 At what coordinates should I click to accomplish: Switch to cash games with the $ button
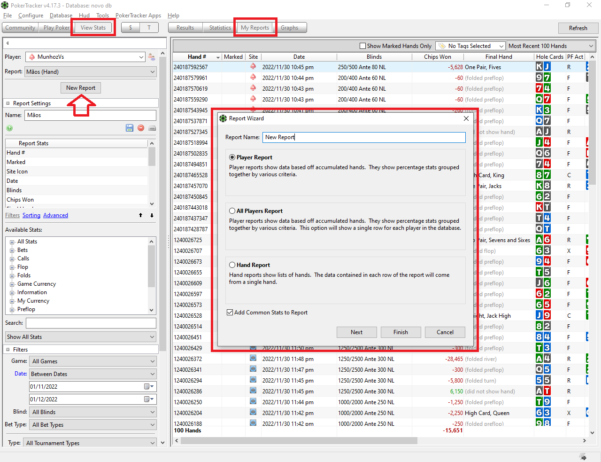(x=131, y=28)
